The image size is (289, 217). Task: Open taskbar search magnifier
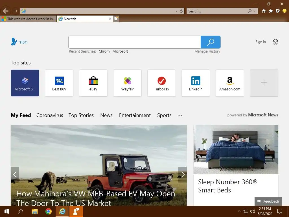[x=20, y=211]
